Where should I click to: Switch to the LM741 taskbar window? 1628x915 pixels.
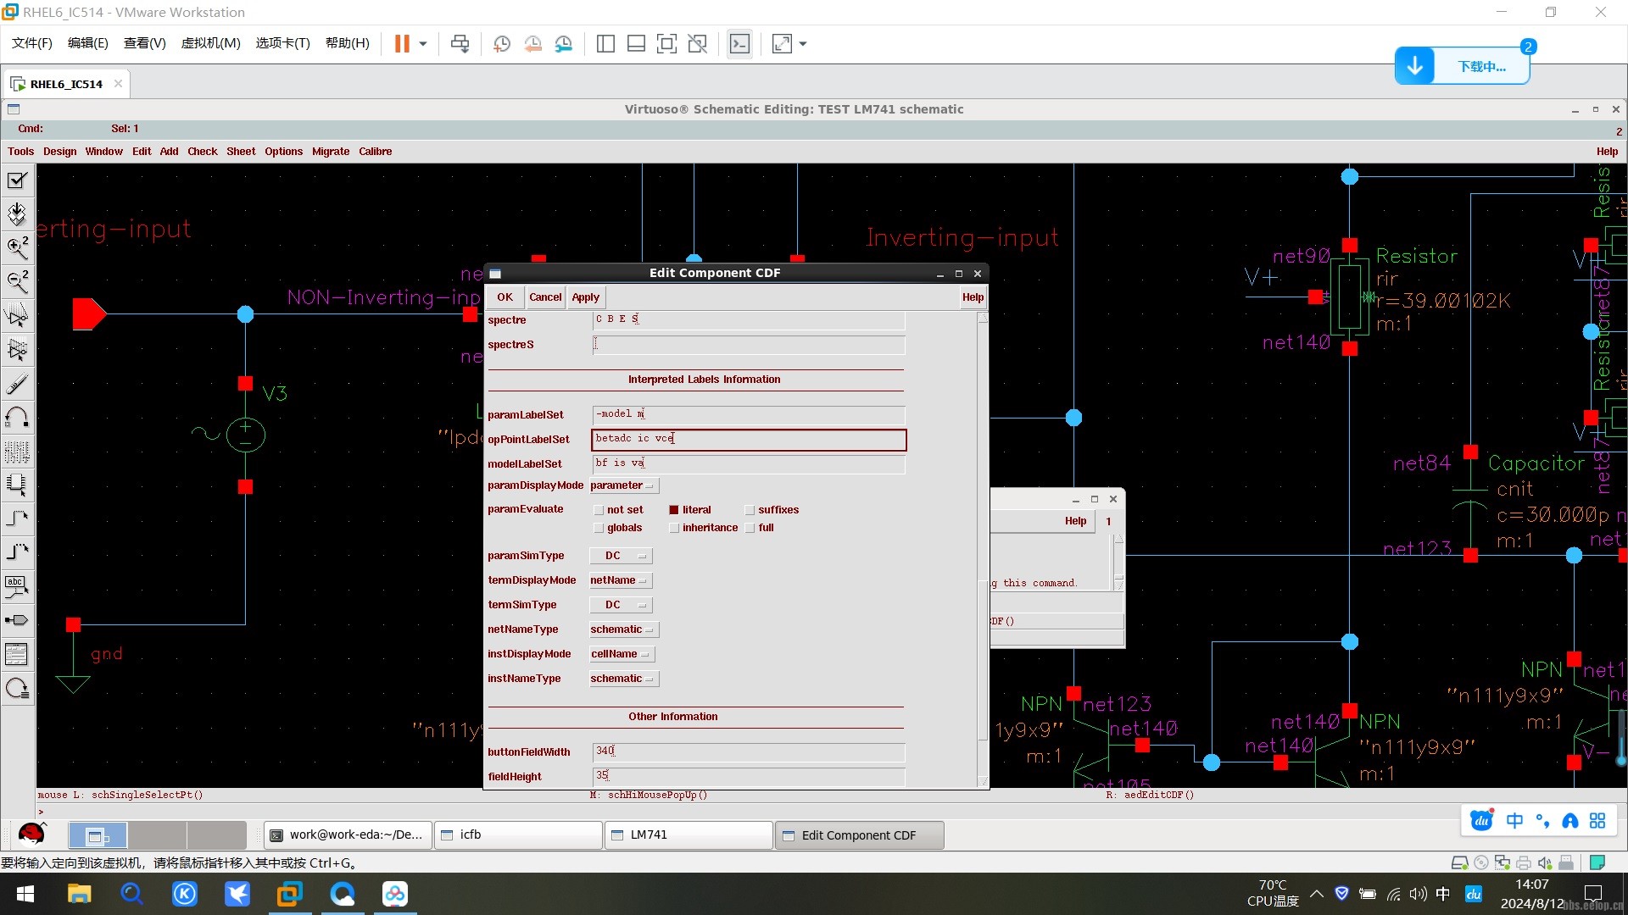(x=689, y=835)
